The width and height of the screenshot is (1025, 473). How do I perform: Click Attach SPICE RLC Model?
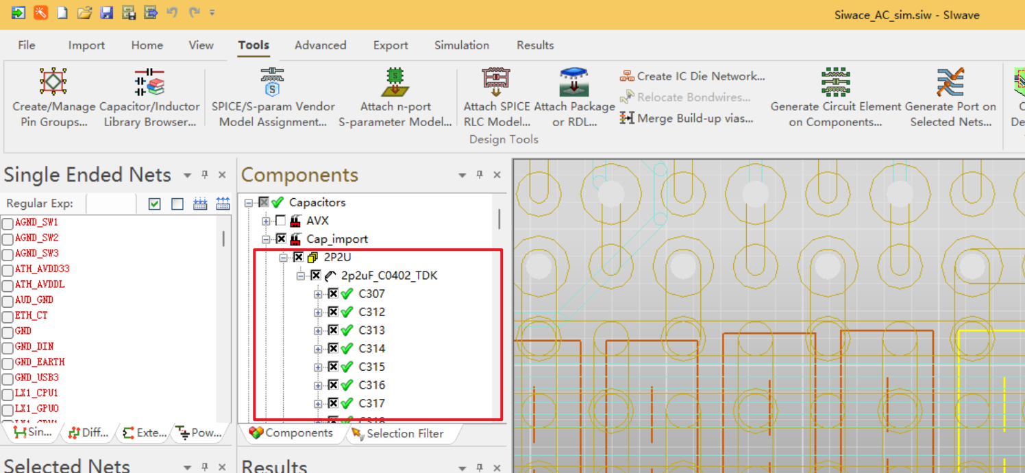[x=497, y=97]
